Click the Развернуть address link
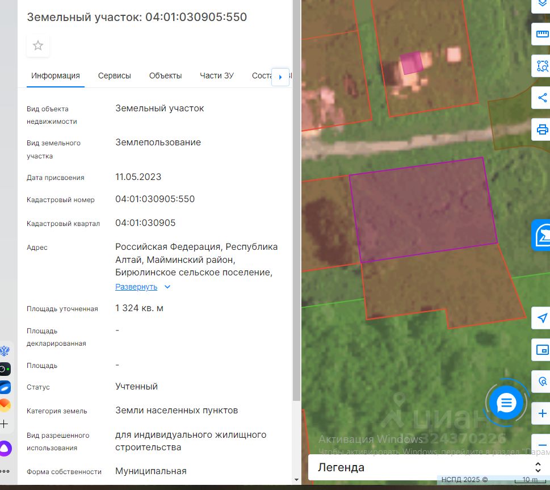The width and height of the screenshot is (550, 490). pyautogui.click(x=136, y=287)
